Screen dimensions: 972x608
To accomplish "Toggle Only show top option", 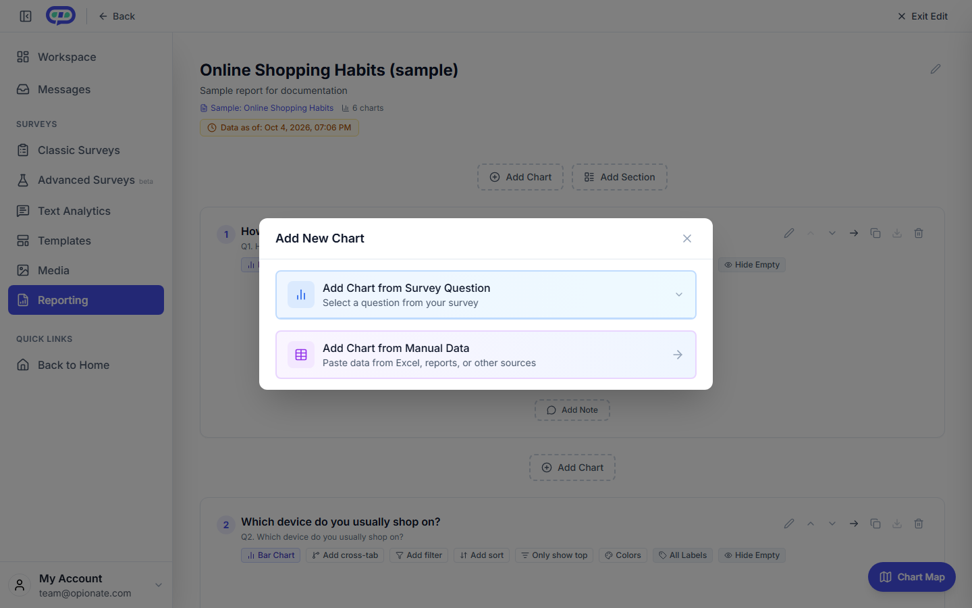I will click(x=554, y=555).
